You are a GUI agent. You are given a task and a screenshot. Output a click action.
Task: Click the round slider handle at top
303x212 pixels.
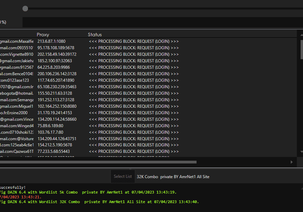click(25, 9)
